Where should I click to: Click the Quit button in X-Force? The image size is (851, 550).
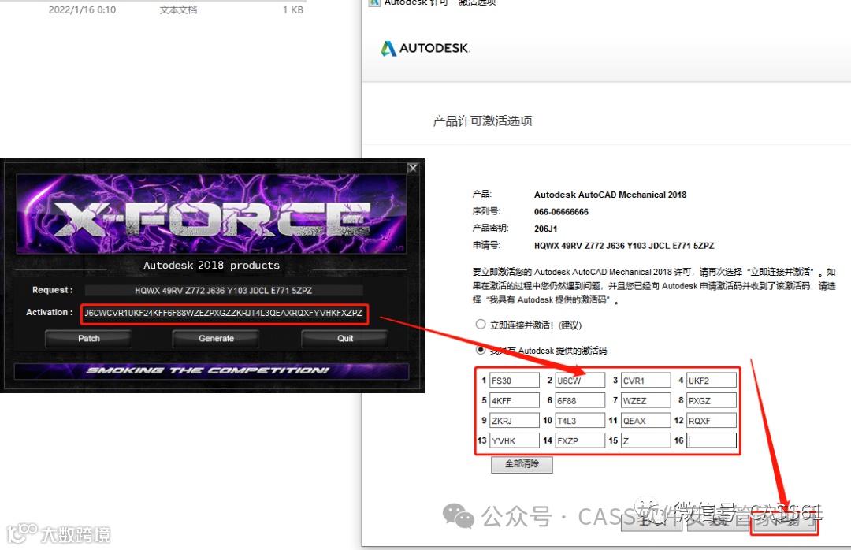(x=344, y=338)
